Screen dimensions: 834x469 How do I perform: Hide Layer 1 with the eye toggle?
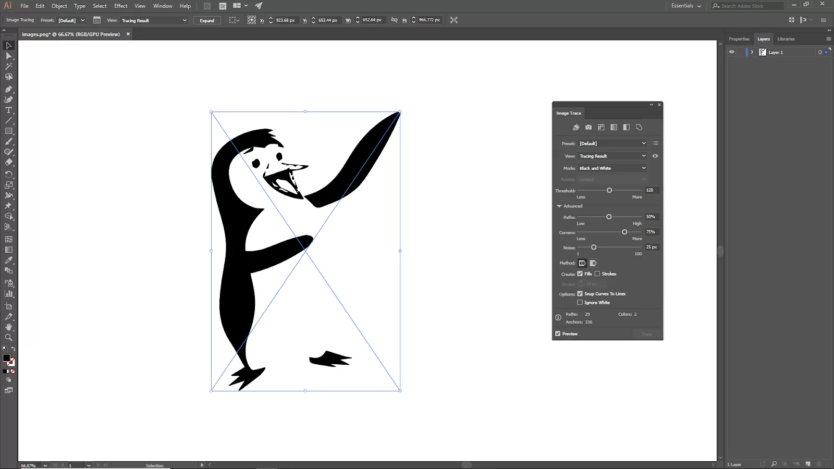(x=732, y=52)
